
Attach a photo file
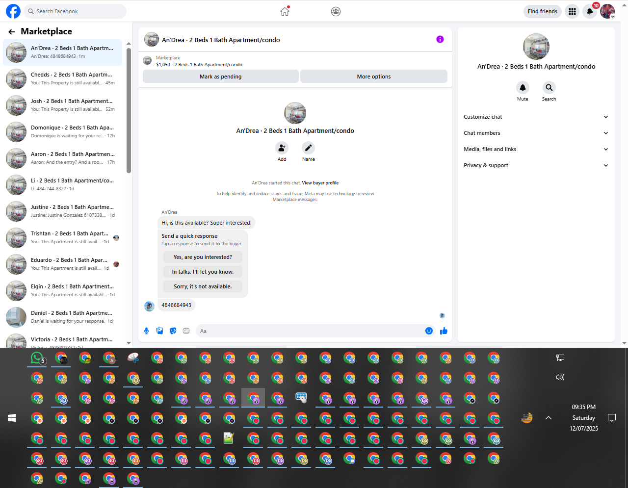(159, 331)
